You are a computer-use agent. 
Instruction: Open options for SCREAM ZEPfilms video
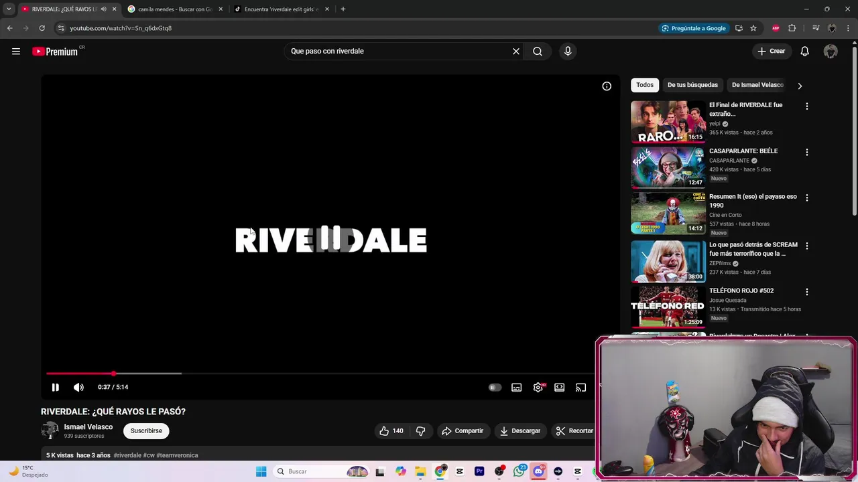click(x=807, y=246)
